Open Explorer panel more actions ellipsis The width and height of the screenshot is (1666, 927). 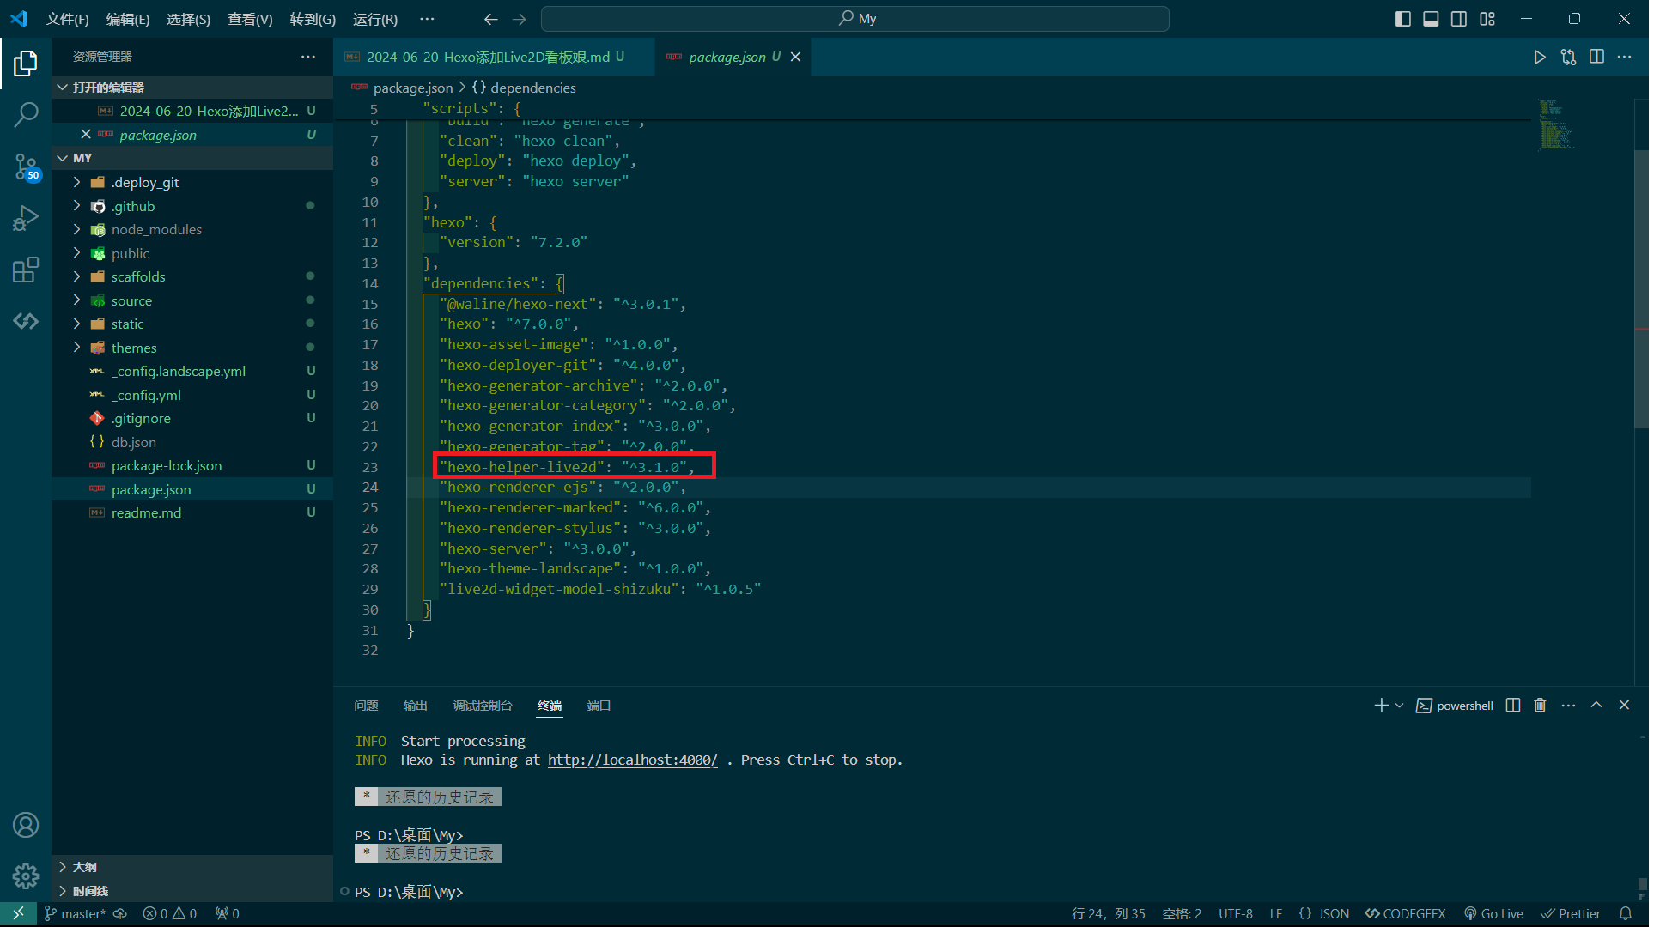pyautogui.click(x=308, y=57)
